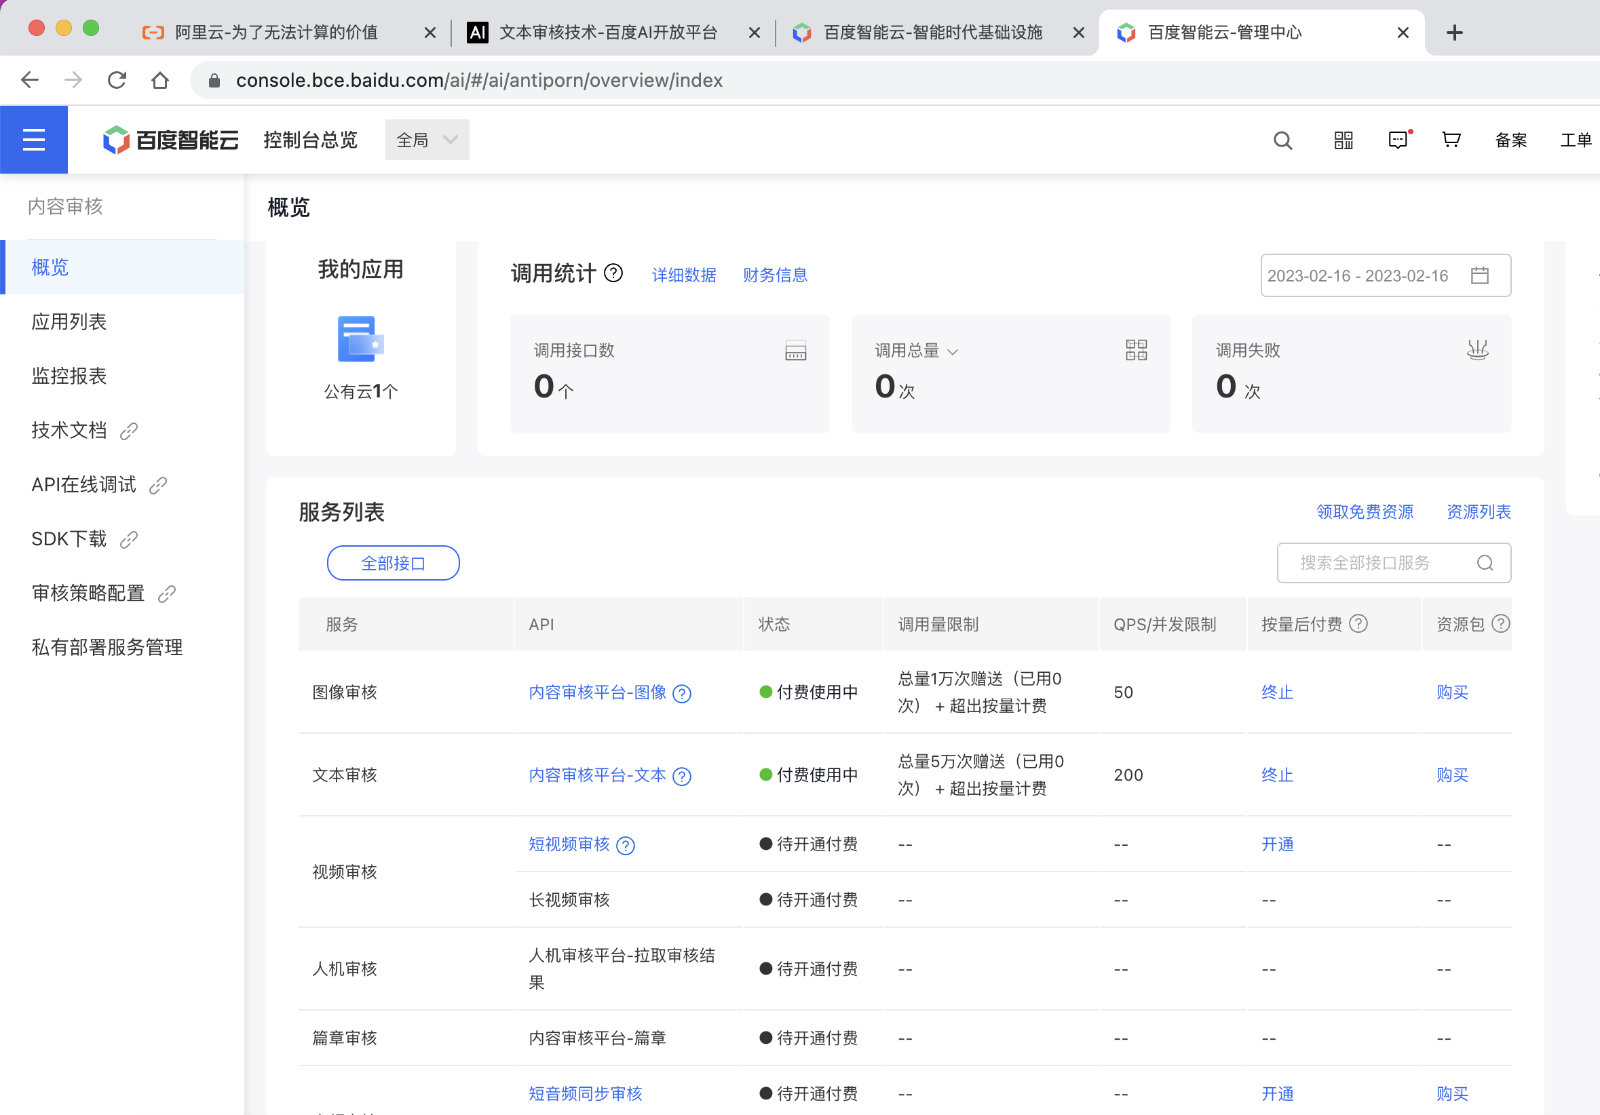Click 开通 in the 短视频审核 row
Screen dimensions: 1600x1115
click(x=1277, y=845)
